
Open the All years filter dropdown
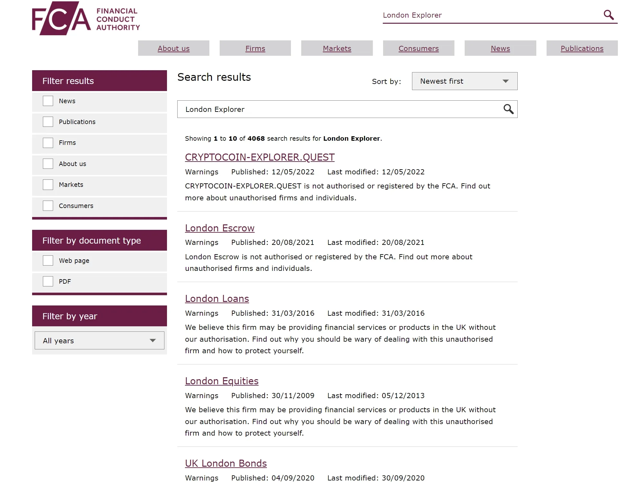[x=99, y=340]
